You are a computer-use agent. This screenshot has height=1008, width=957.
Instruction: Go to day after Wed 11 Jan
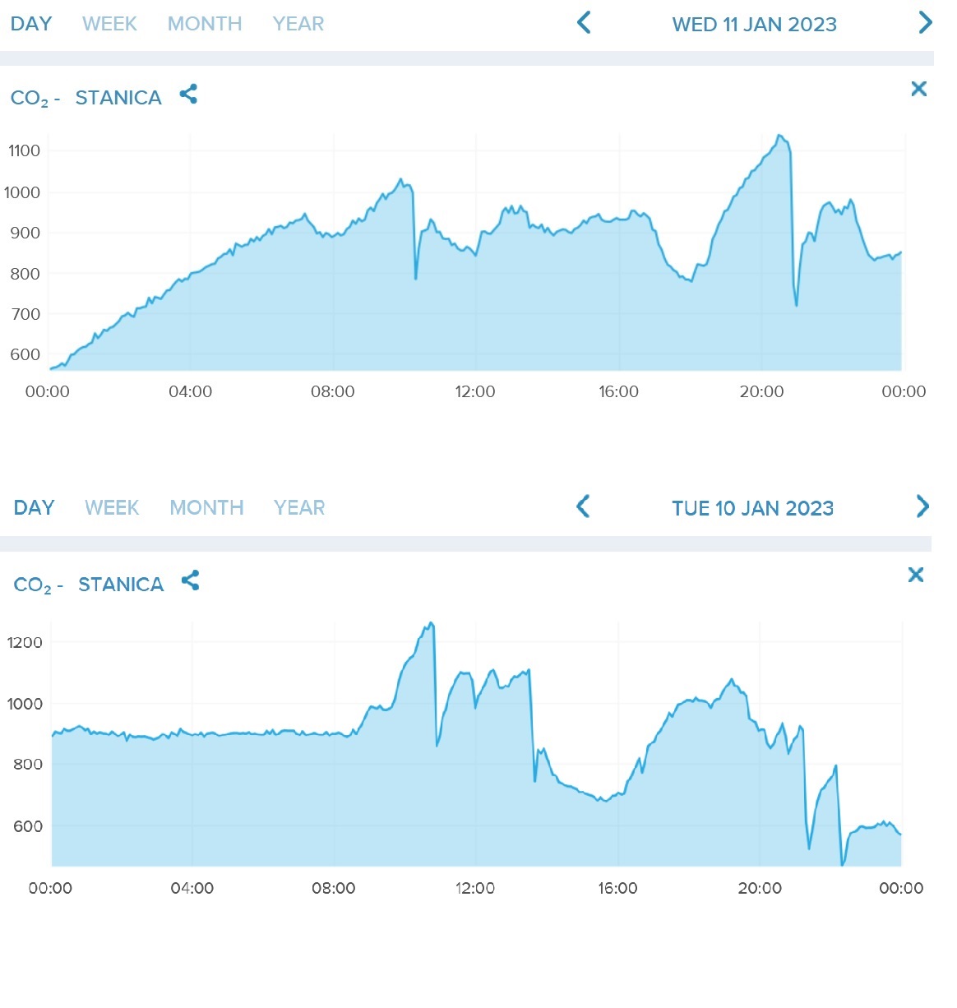point(925,23)
